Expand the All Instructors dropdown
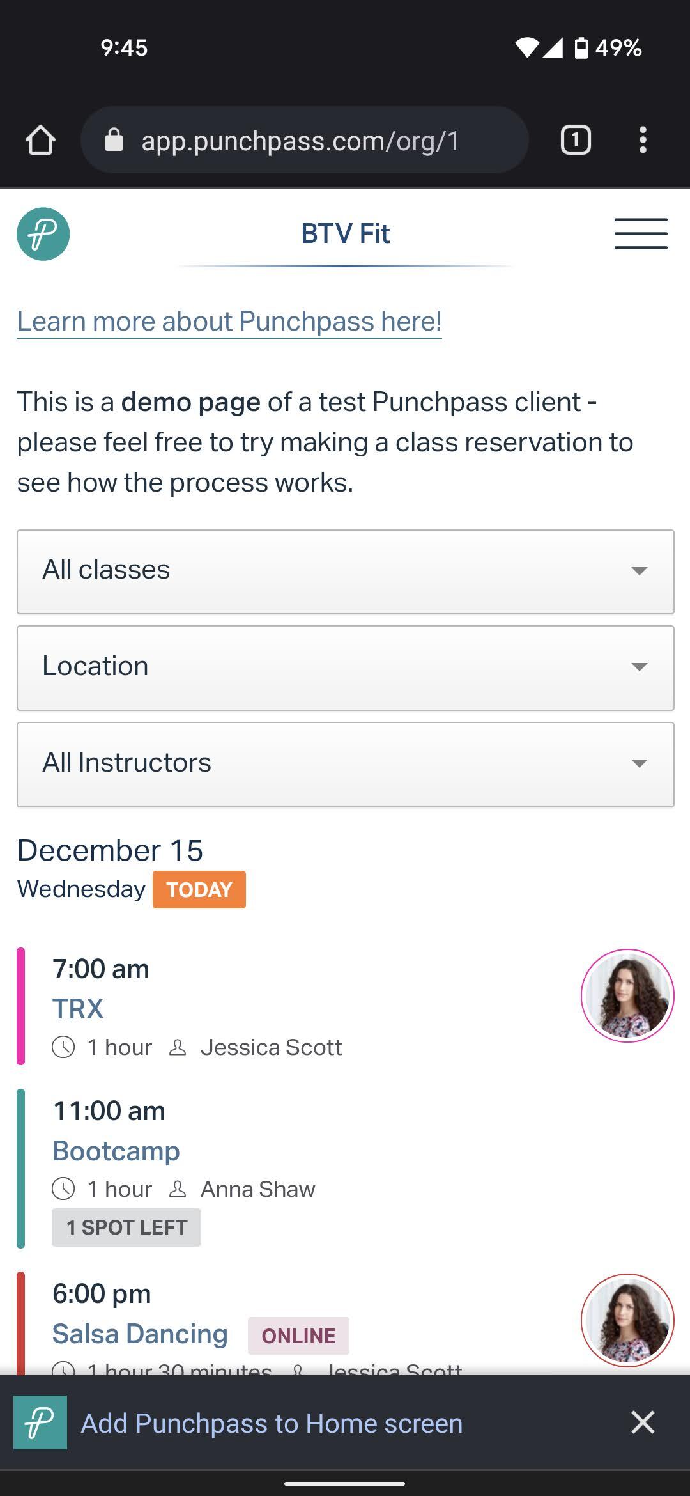Image resolution: width=690 pixels, height=1496 pixels. tap(346, 765)
